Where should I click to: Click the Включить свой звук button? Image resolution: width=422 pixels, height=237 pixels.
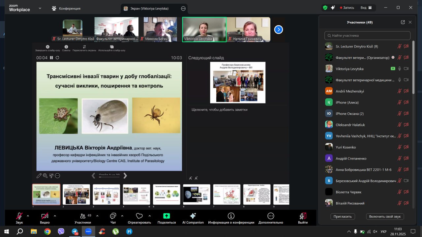385,217
